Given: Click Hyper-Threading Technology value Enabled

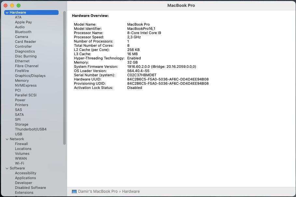Looking at the screenshot, I should pos(134,58).
